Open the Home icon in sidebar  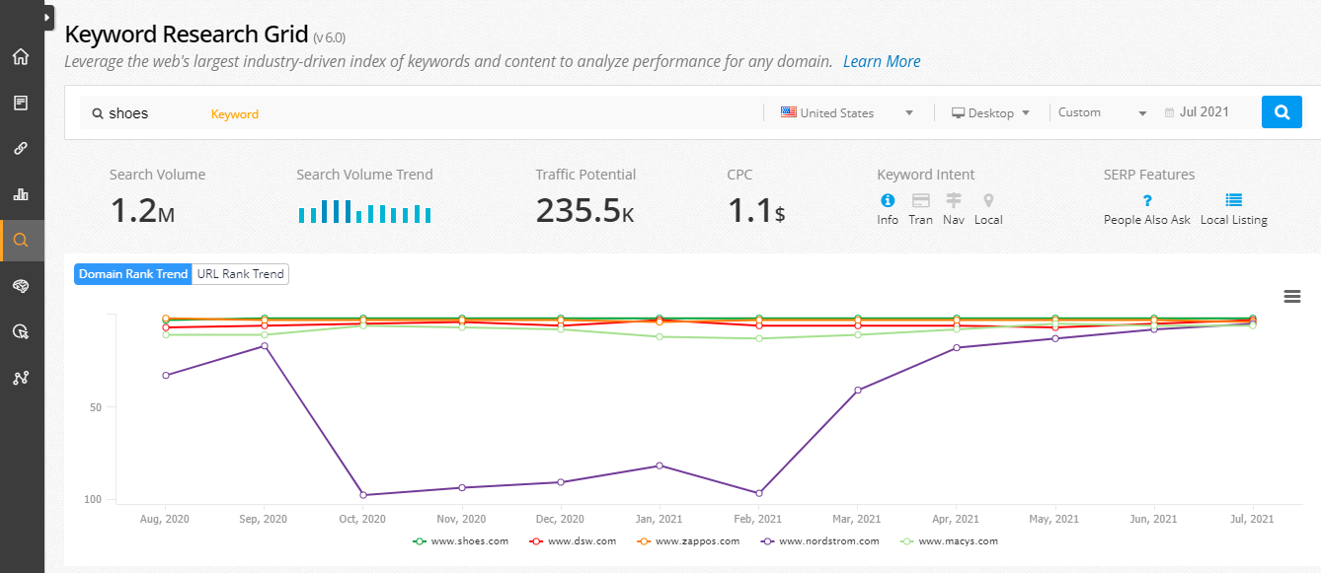tap(21, 56)
